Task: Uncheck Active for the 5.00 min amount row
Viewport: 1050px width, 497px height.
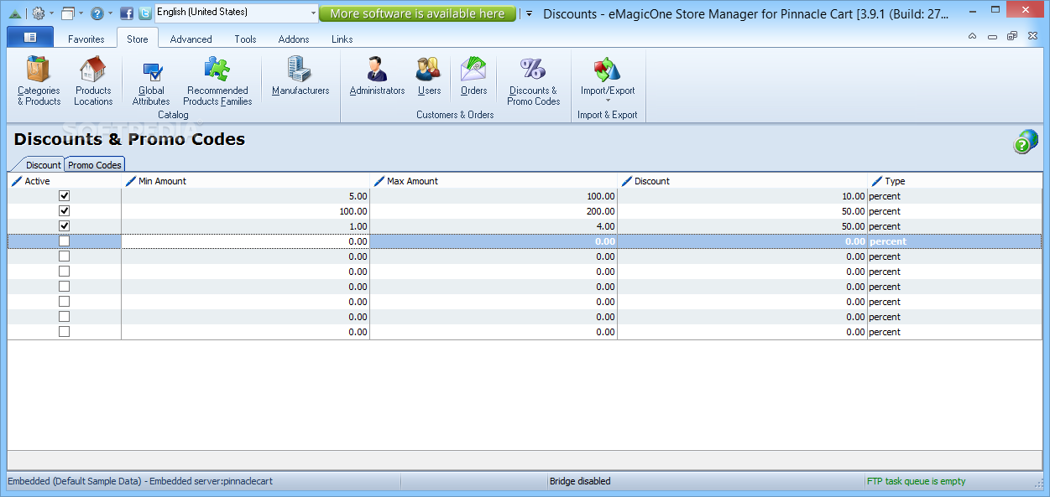Action: (65, 195)
